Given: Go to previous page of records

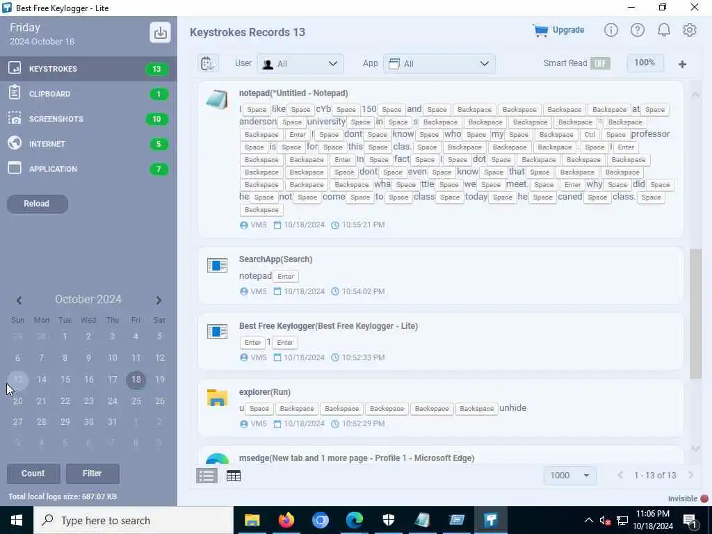Looking at the screenshot, I should 620,475.
